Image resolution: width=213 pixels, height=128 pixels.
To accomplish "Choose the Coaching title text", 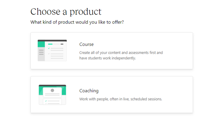I will pyautogui.click(x=89, y=91).
